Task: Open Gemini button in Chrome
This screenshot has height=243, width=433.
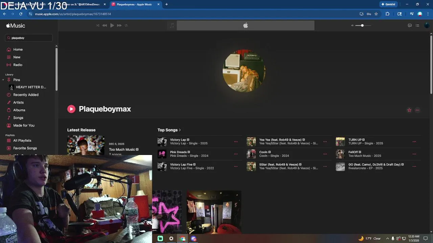Action: pos(388,4)
